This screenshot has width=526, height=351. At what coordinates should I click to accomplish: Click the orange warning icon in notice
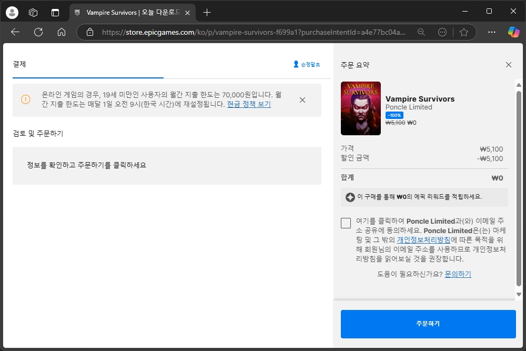pyautogui.click(x=25, y=99)
